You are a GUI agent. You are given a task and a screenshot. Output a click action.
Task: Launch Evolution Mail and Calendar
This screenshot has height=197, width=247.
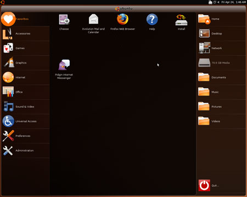(93, 24)
